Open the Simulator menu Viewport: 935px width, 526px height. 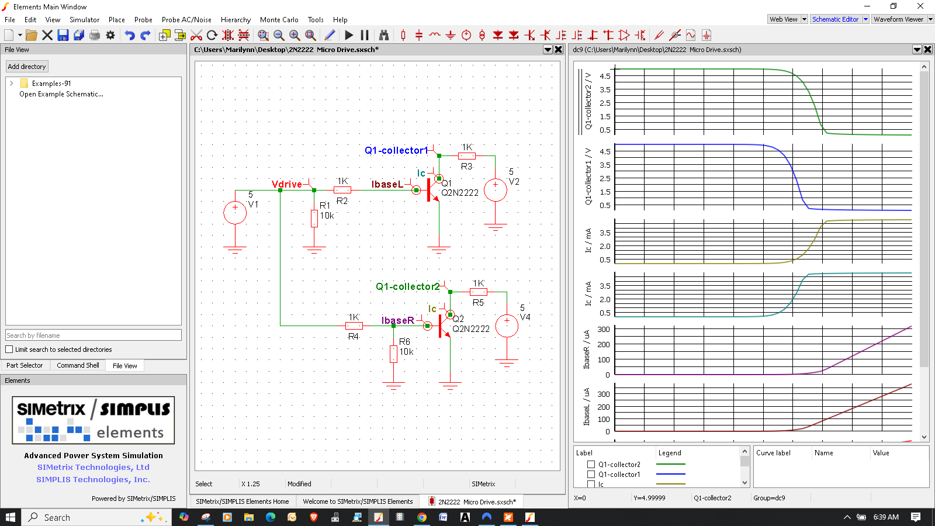coord(85,19)
